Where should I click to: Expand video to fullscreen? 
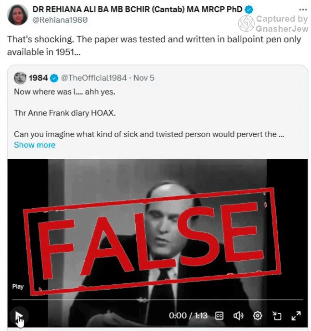click(x=296, y=316)
